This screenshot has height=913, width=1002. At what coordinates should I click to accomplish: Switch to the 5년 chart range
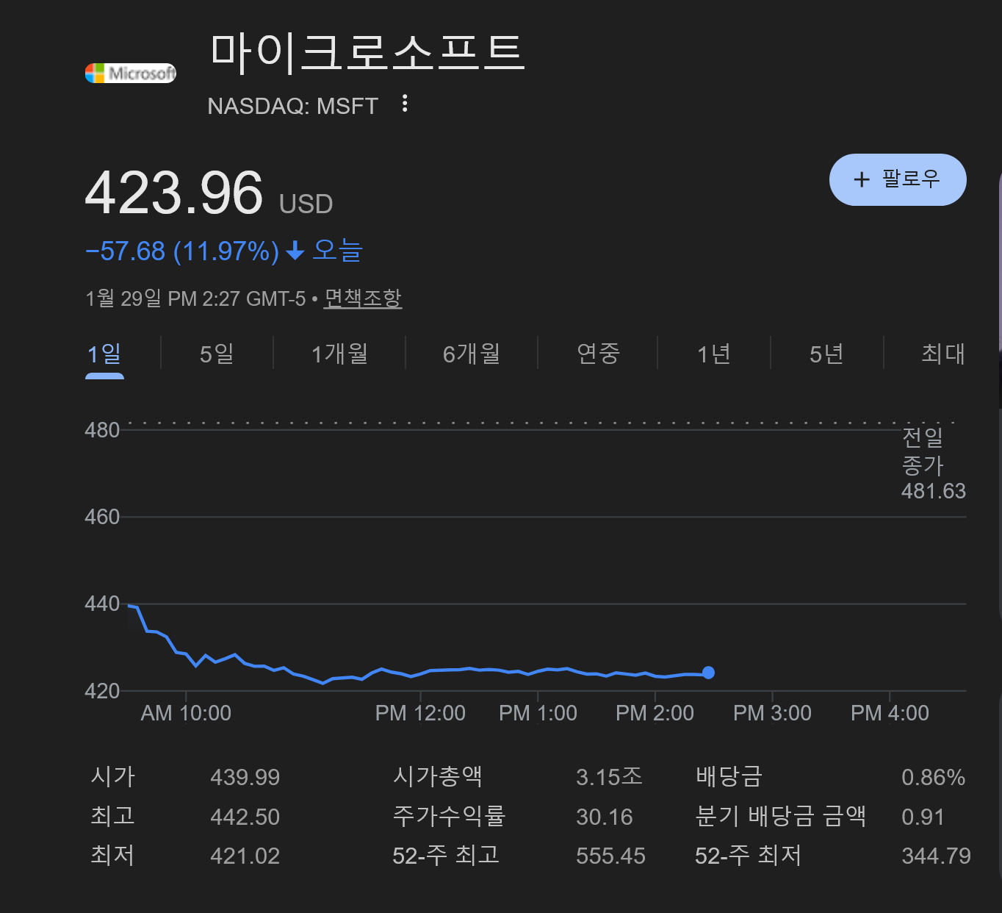(x=826, y=354)
